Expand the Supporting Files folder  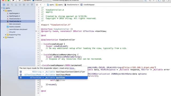tap(6, 35)
